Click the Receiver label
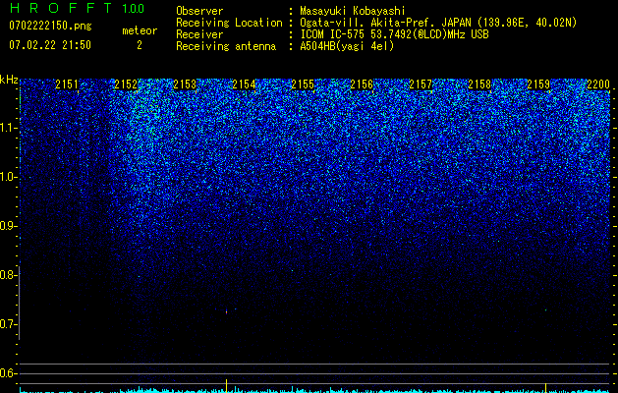Screen dimensions: 618x393 199,34
